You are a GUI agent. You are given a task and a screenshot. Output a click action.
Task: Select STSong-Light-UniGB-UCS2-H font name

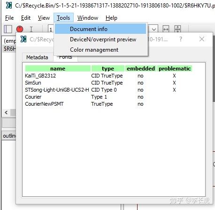pyautogui.click(x=57, y=90)
